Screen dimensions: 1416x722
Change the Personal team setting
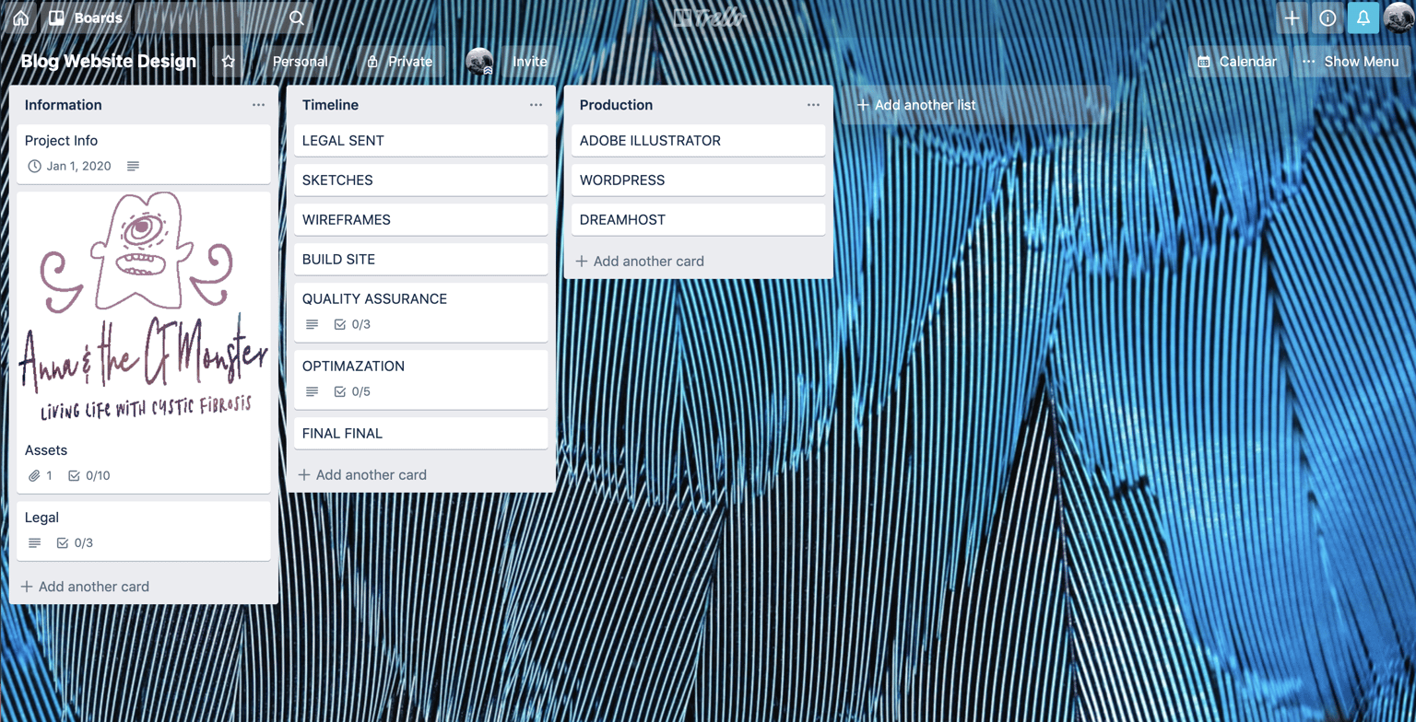[x=300, y=62]
